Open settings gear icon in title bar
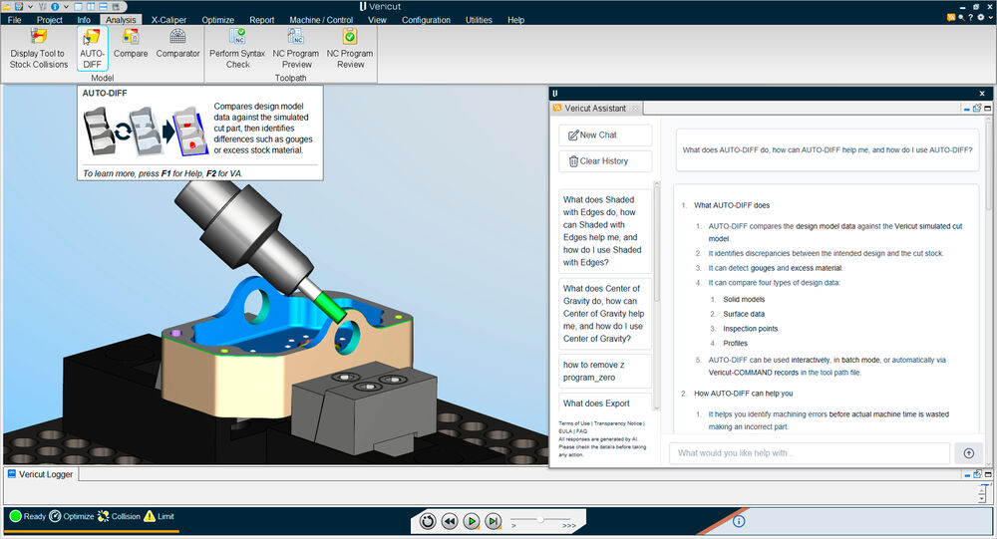 pyautogui.click(x=980, y=17)
